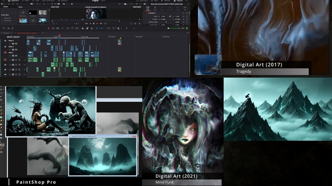The height and width of the screenshot is (186, 332).
Task: Click the Flag clip icon
Action: pos(97,28)
